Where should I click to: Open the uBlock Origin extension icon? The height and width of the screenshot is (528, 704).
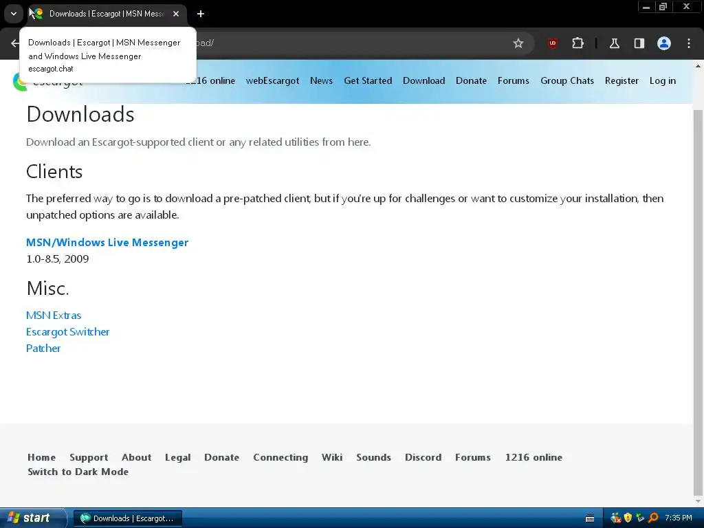coord(553,43)
